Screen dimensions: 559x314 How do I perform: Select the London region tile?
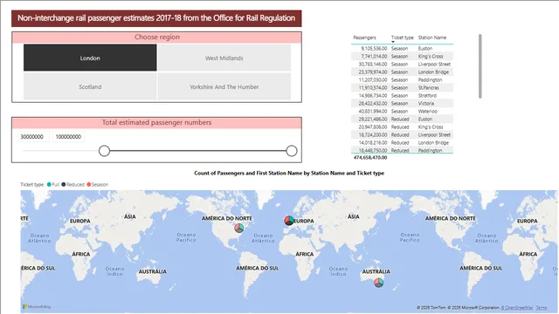(90, 58)
